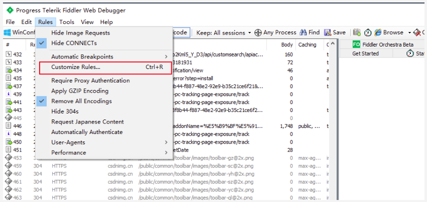Image resolution: width=427 pixels, height=202 pixels.
Task: Click the Find binoculars icon
Action: [303, 32]
